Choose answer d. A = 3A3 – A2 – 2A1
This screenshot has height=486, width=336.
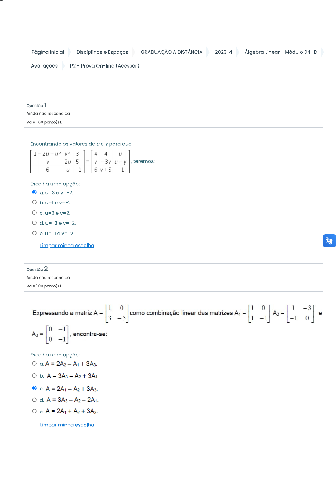[34, 400]
